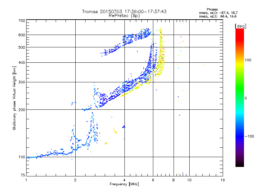Click the "mean, sd,X: 88.4, 16.8" statistics line

pos(218,16)
